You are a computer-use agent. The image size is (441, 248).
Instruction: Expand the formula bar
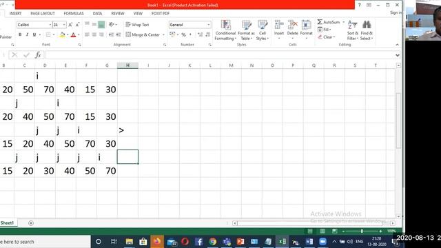point(397,55)
